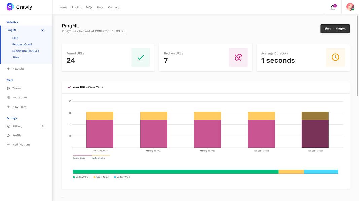Click Sites in the breadcrumb
The width and height of the screenshot is (359, 201).
(328, 29)
